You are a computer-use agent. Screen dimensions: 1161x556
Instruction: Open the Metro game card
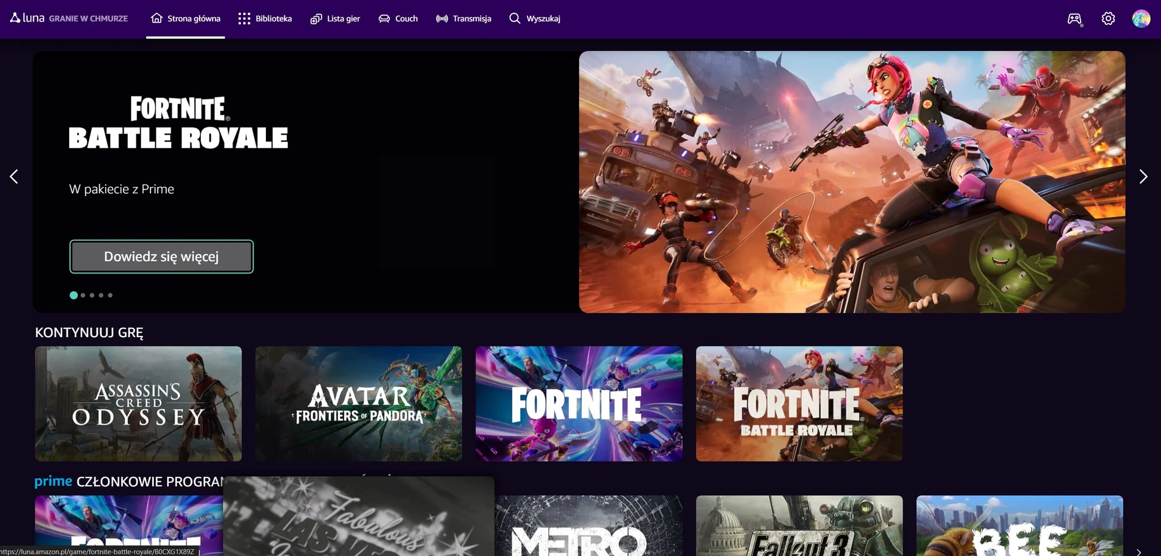pyautogui.click(x=589, y=526)
